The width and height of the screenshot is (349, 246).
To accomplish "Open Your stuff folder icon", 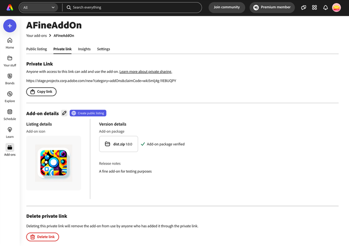I will [x=10, y=58].
